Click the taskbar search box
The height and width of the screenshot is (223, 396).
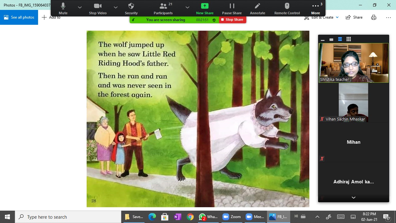click(x=68, y=217)
